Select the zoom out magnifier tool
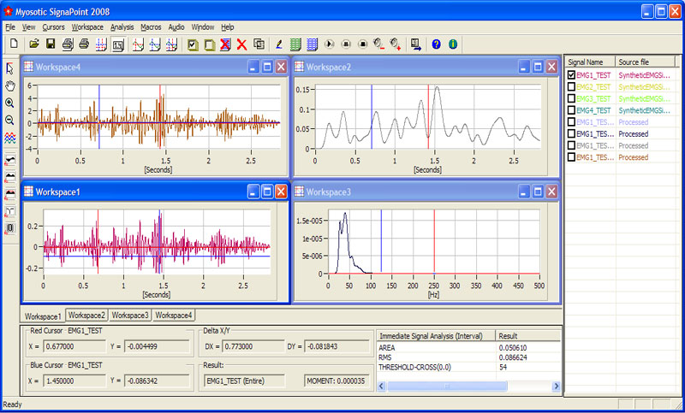685x413 pixels. point(9,120)
